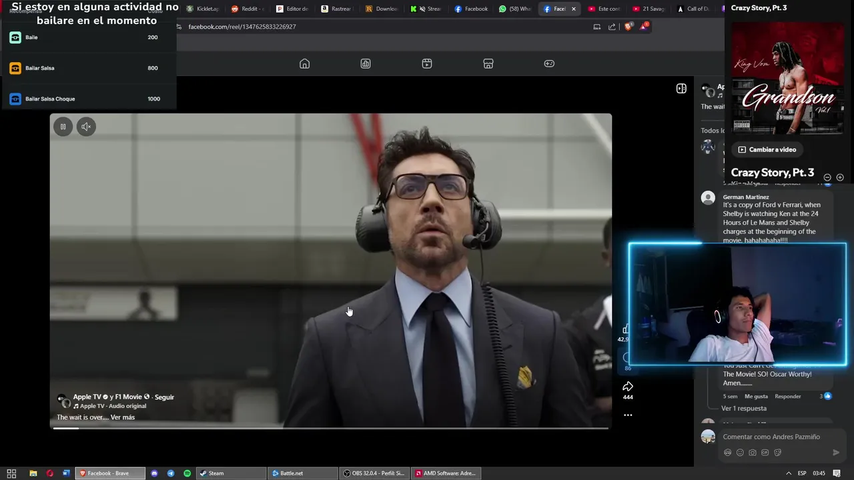
Task: Click Me gusta under Oscar Worthy comment
Action: pos(756,396)
